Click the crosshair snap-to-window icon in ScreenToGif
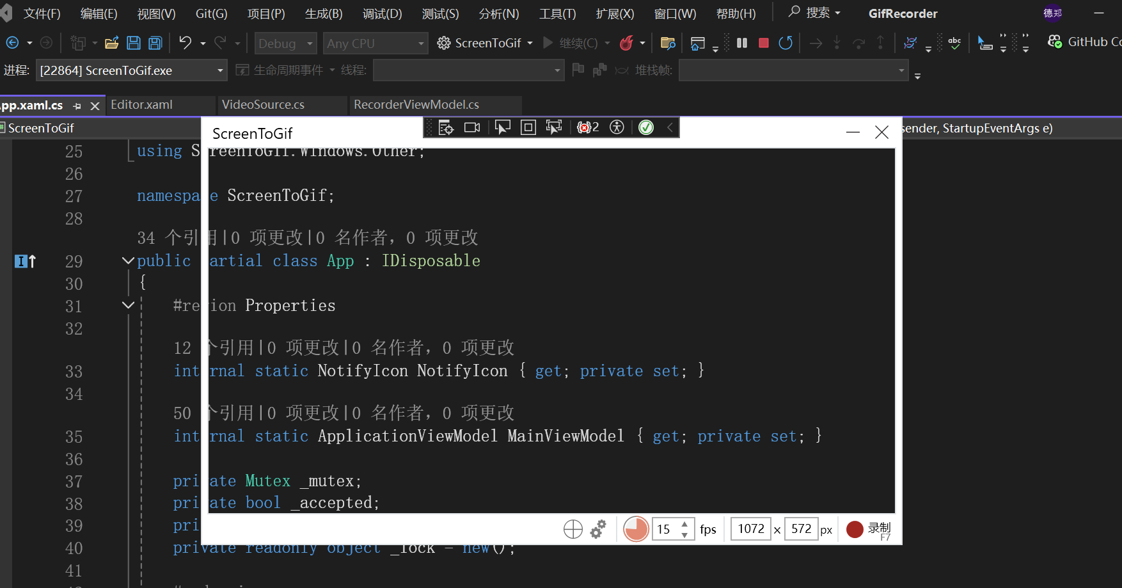 (x=573, y=529)
